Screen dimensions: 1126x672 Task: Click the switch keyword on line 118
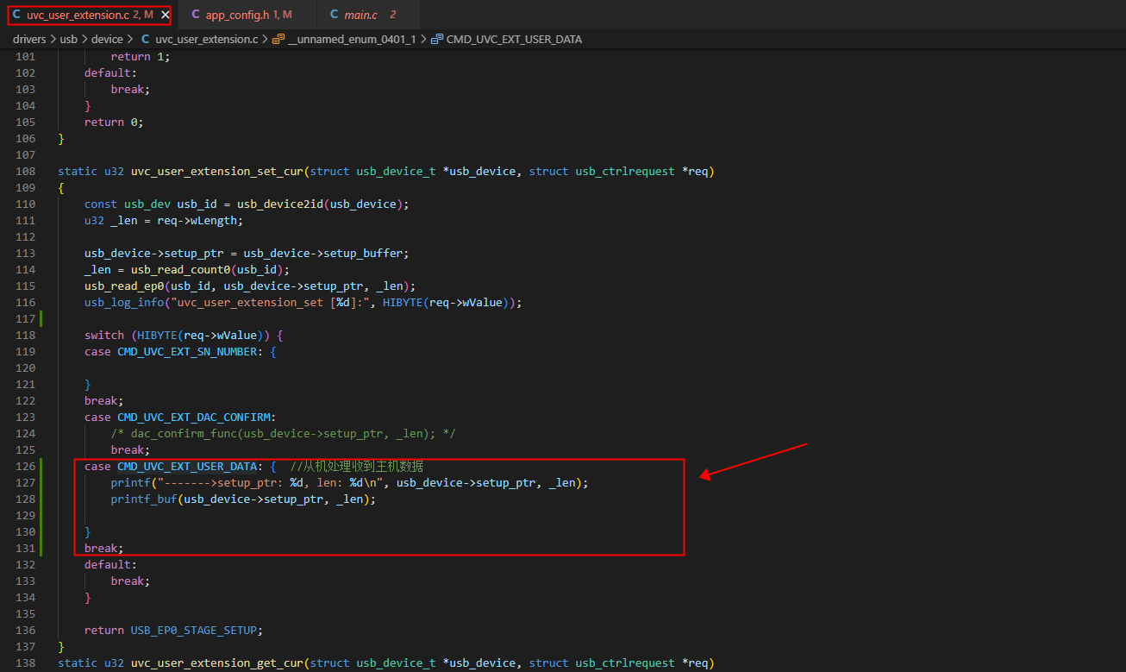[x=104, y=336]
